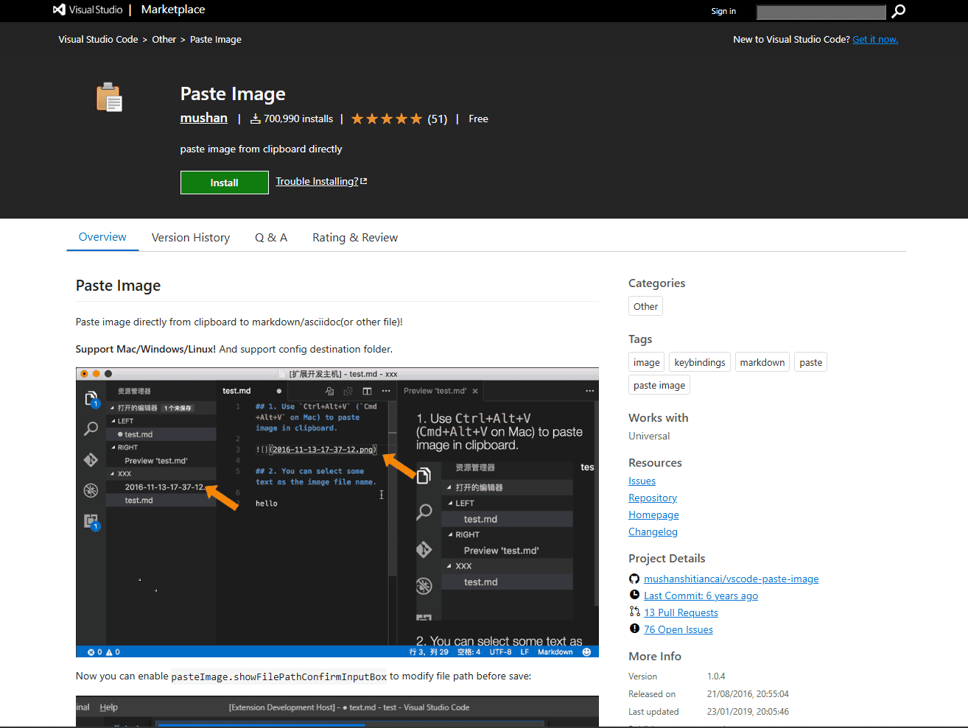Screen dimensions: 968x728
Task: Select the 'keybindings' tag
Action: pos(700,362)
